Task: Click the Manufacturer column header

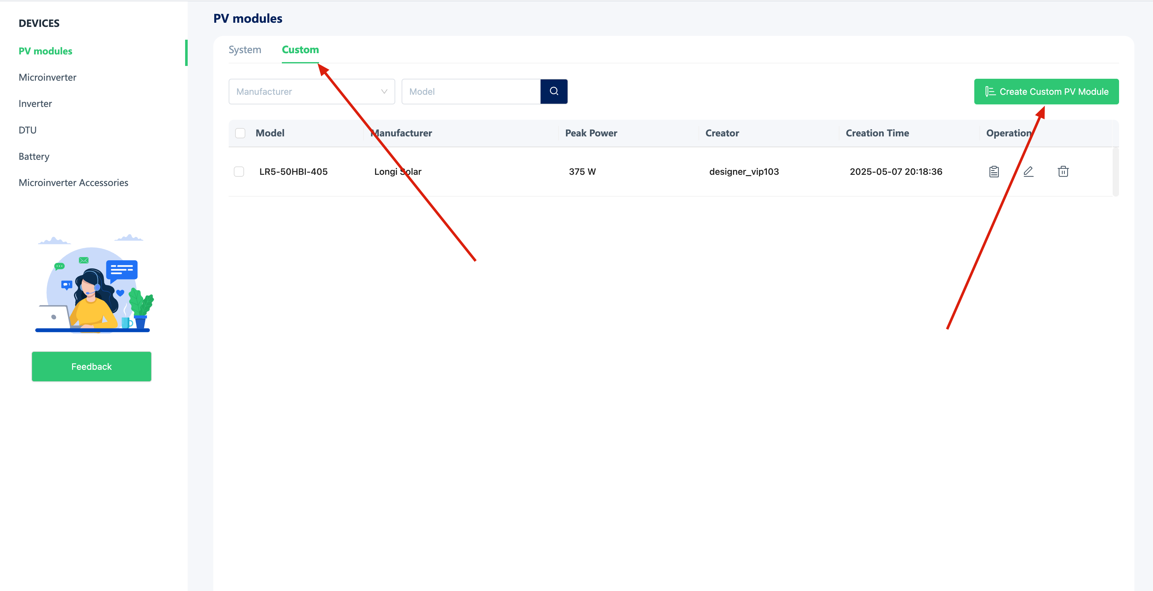Action: coord(401,133)
